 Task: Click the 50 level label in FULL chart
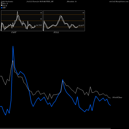[x=83, y=19]
